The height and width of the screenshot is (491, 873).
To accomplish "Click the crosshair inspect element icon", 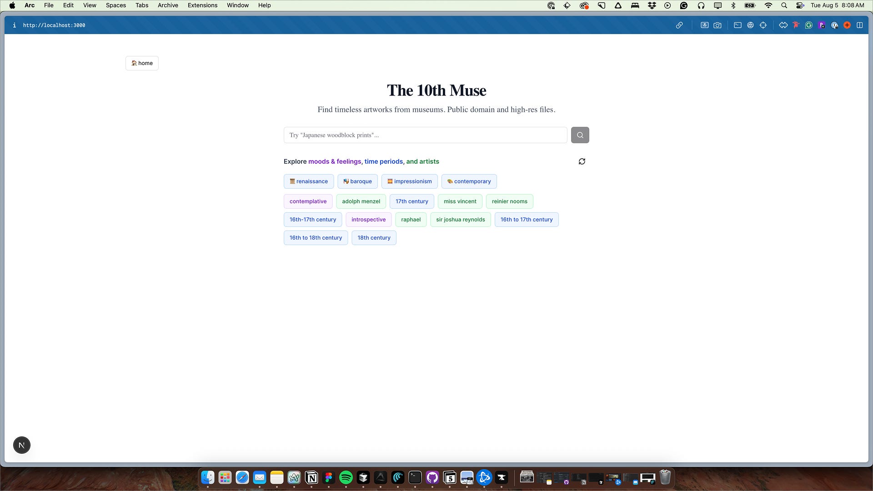I will coord(763,25).
